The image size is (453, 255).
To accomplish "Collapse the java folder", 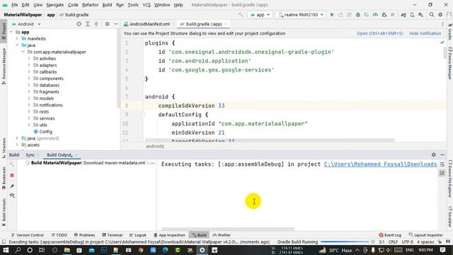I will [17, 45].
